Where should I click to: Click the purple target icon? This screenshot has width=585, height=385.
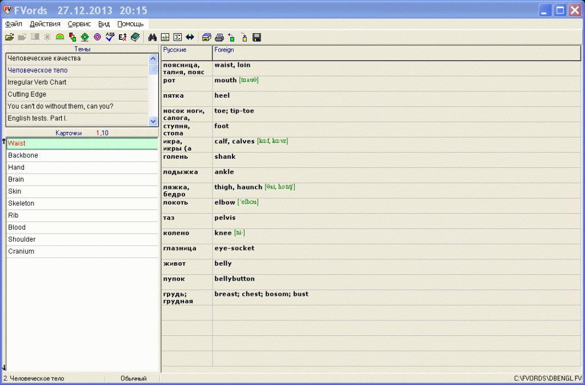pos(97,37)
